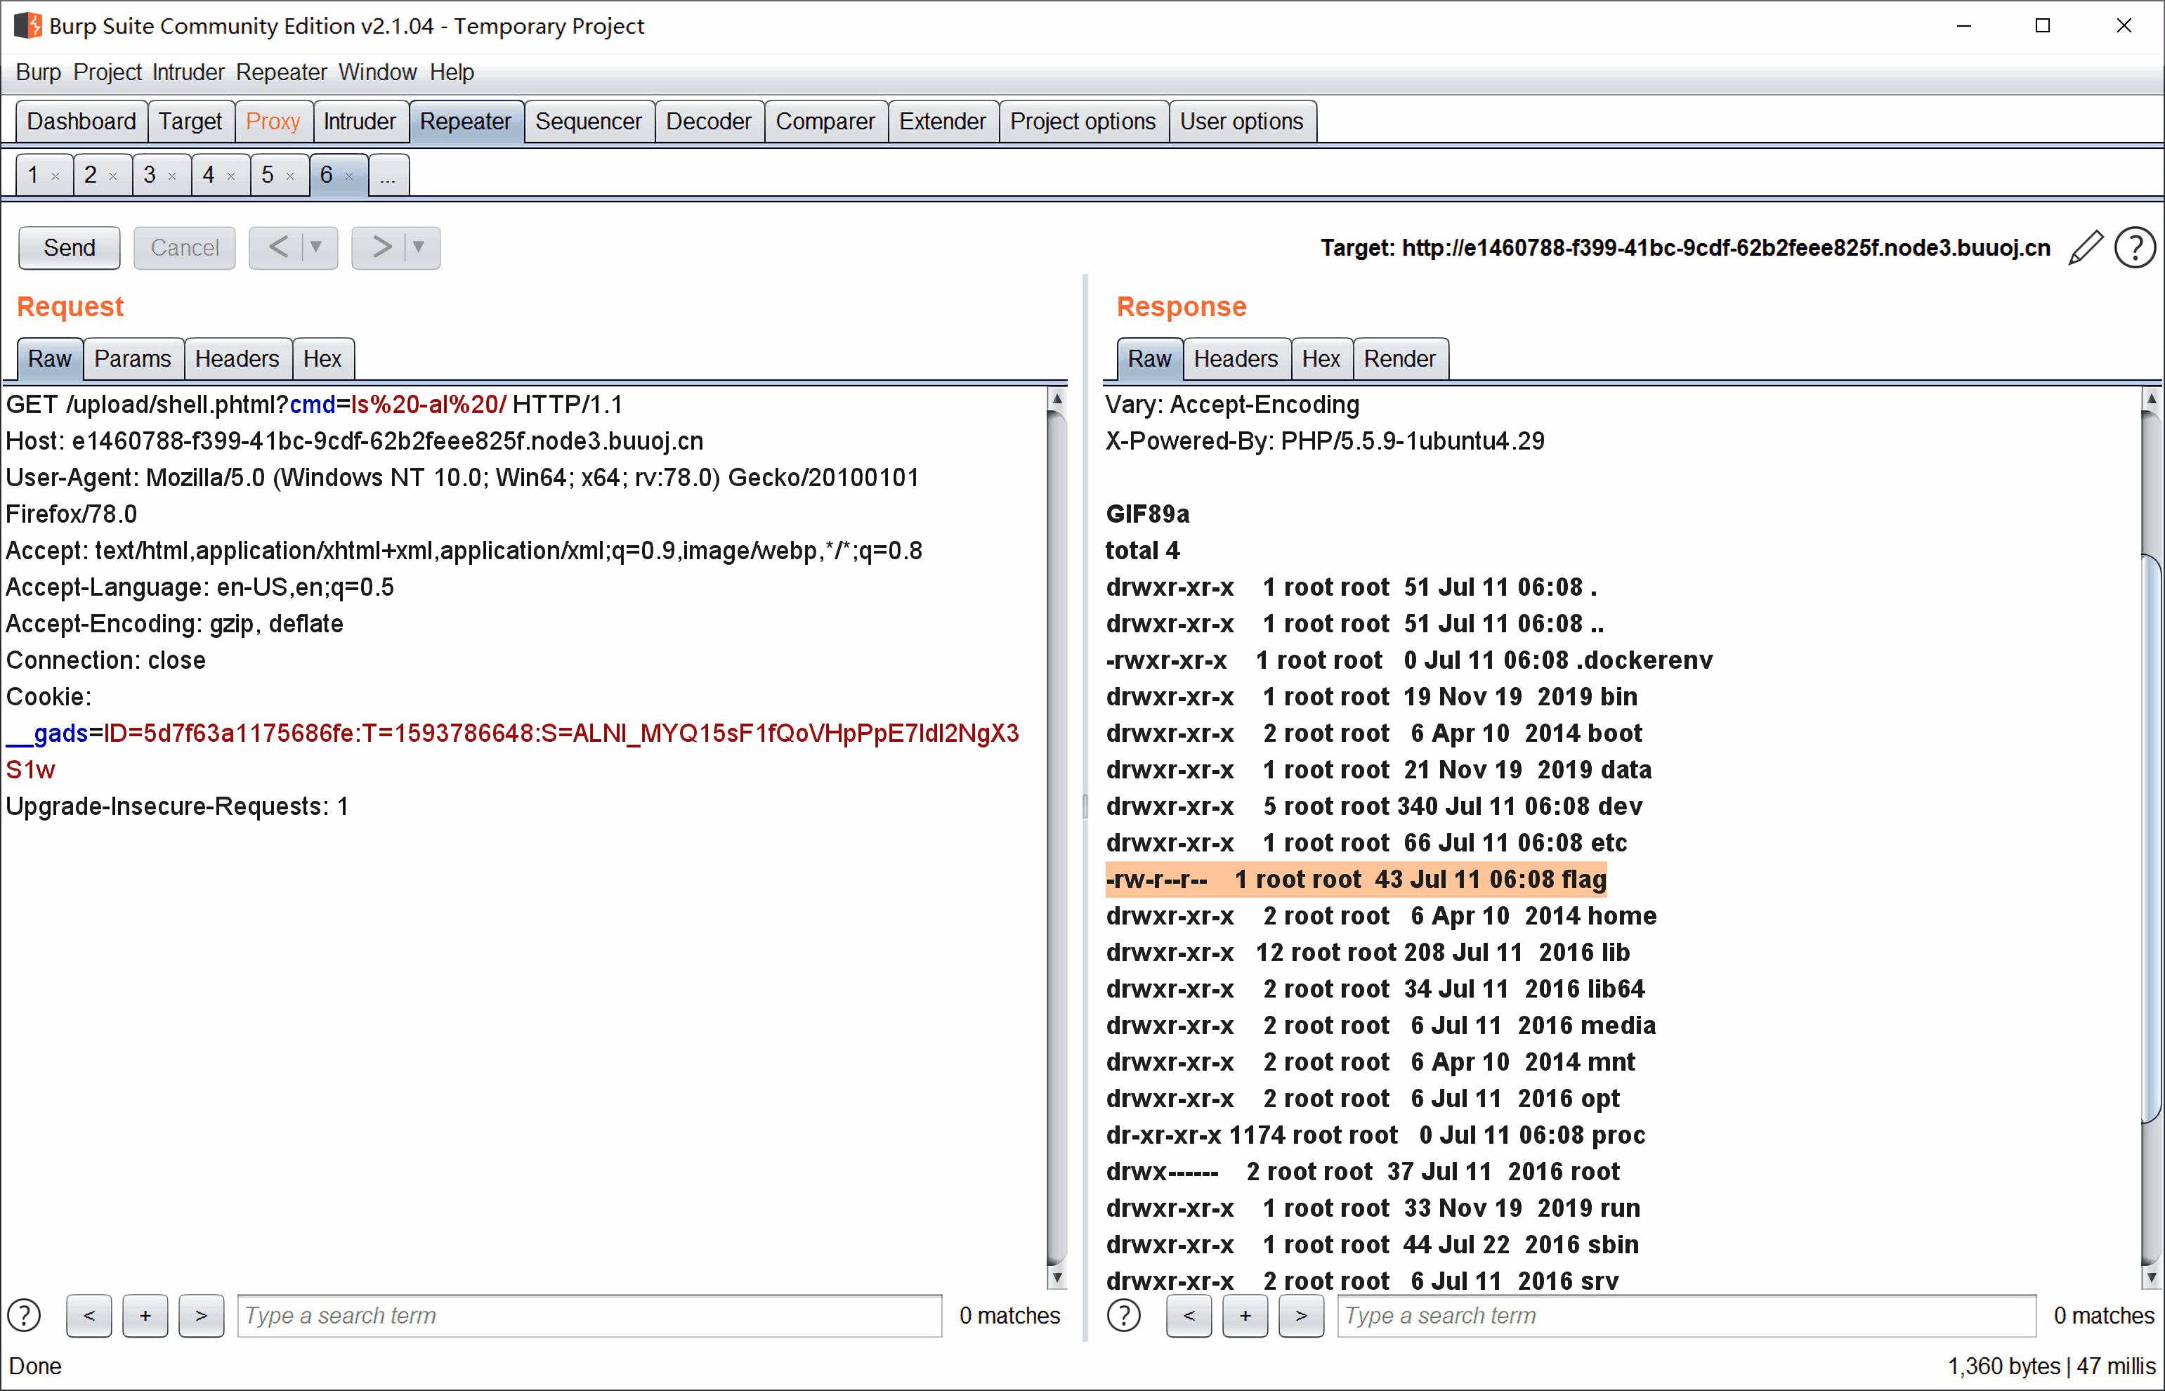Go to next request in history
The image size is (2165, 1391).
coord(382,247)
